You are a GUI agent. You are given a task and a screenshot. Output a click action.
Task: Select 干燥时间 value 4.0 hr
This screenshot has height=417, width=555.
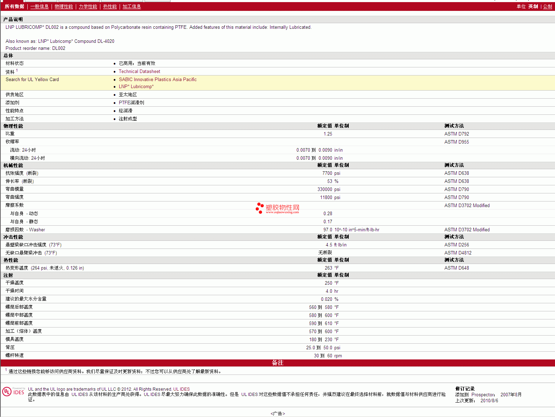(332, 291)
